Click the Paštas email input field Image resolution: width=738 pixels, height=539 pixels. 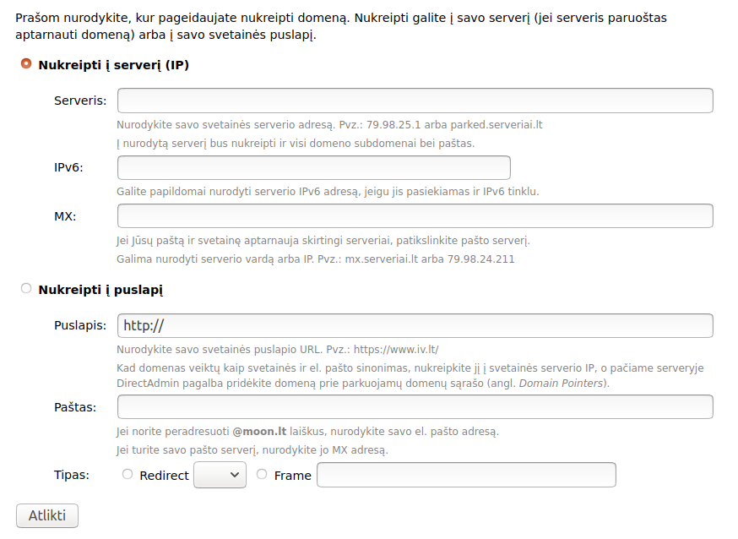tap(415, 407)
